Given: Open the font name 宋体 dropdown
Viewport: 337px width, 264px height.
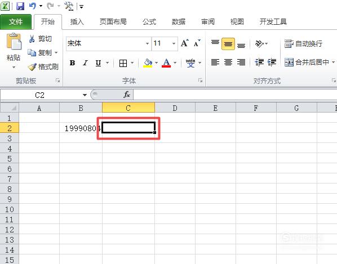Looking at the screenshot, I should (x=147, y=43).
